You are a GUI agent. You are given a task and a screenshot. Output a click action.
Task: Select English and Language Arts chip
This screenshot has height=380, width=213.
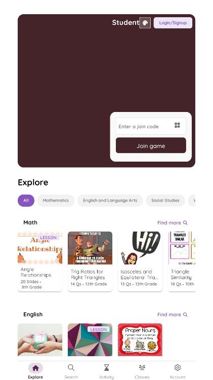coord(110,201)
